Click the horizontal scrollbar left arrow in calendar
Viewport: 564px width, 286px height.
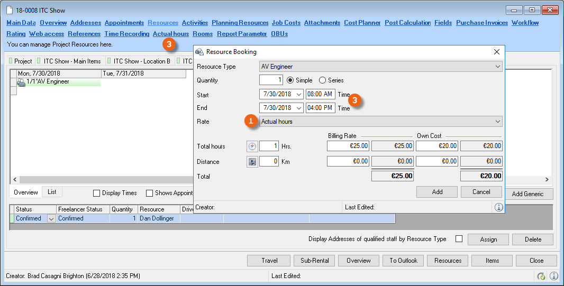pyautogui.click(x=14, y=180)
